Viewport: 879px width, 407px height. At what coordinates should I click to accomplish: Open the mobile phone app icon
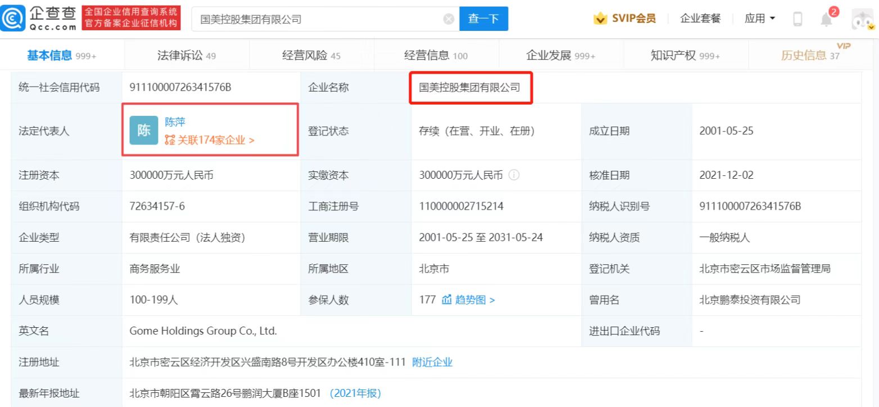[797, 19]
